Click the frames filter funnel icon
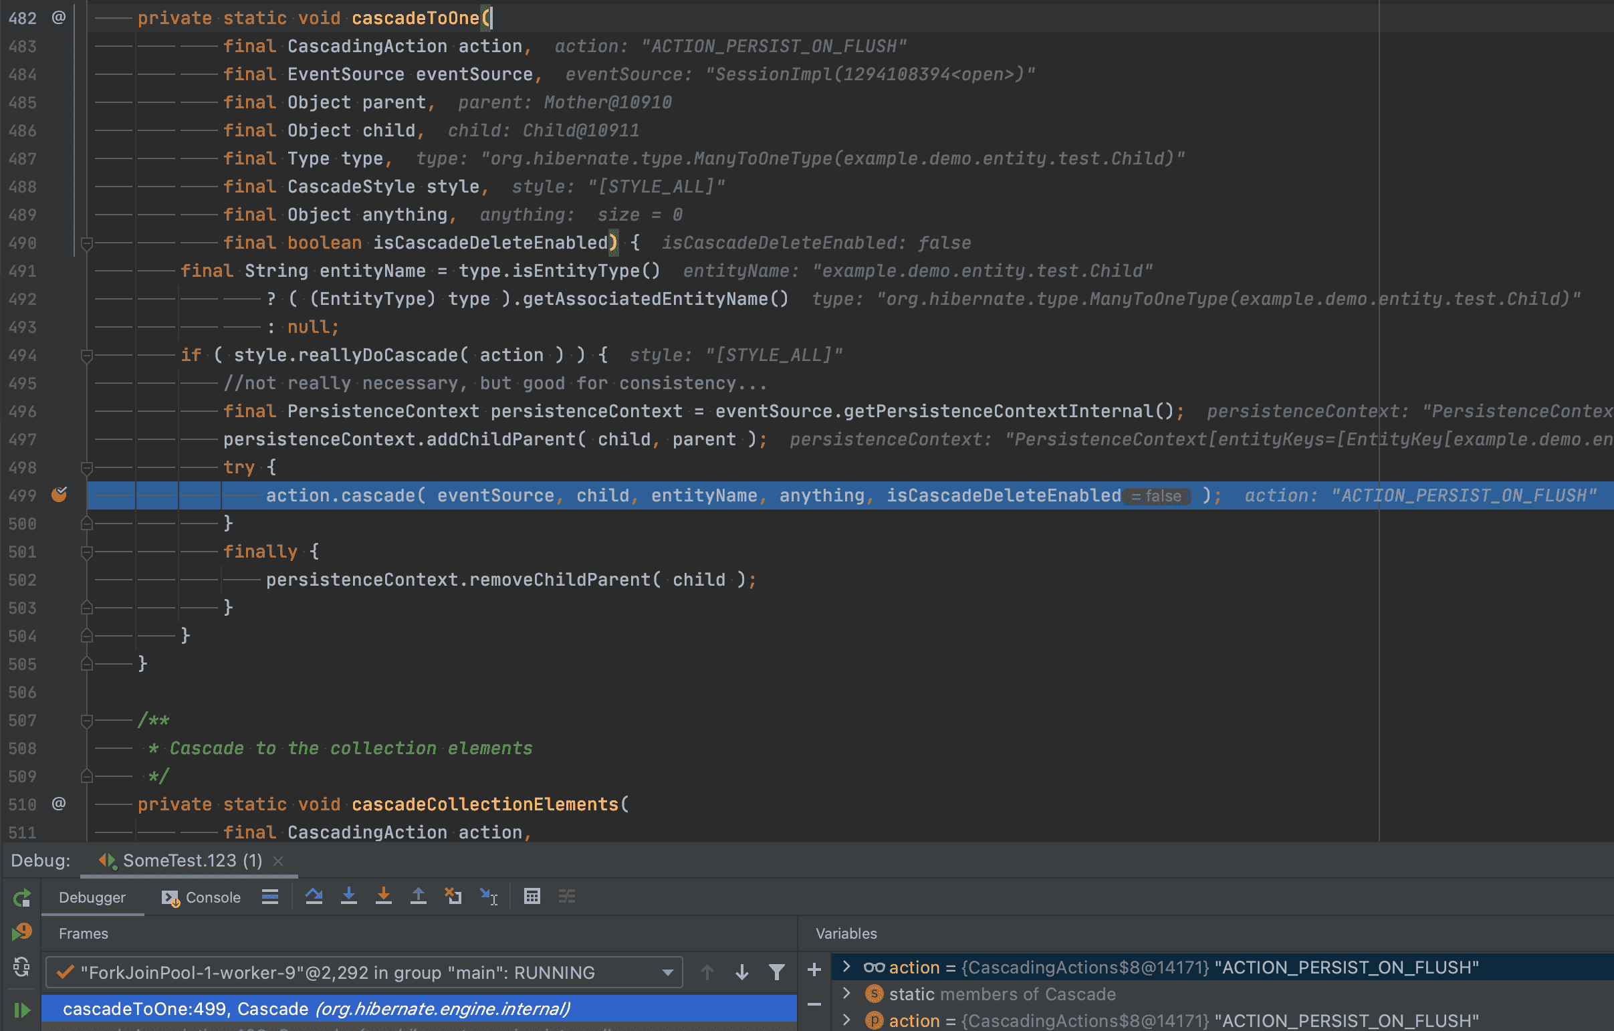 pyautogui.click(x=777, y=972)
